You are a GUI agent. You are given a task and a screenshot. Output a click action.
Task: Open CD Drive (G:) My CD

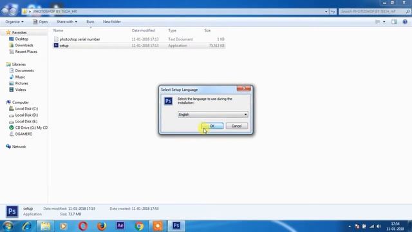(31, 128)
